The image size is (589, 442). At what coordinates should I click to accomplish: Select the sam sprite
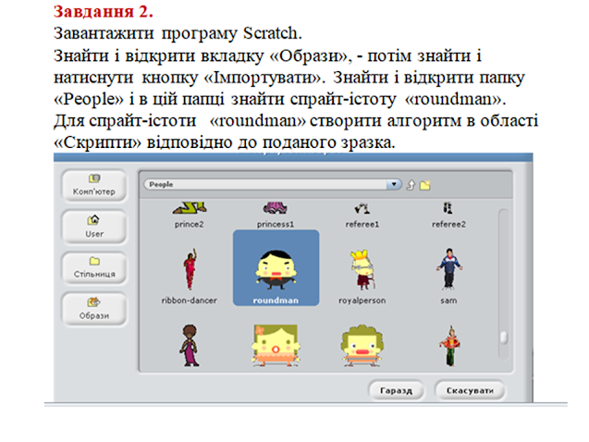(x=448, y=276)
